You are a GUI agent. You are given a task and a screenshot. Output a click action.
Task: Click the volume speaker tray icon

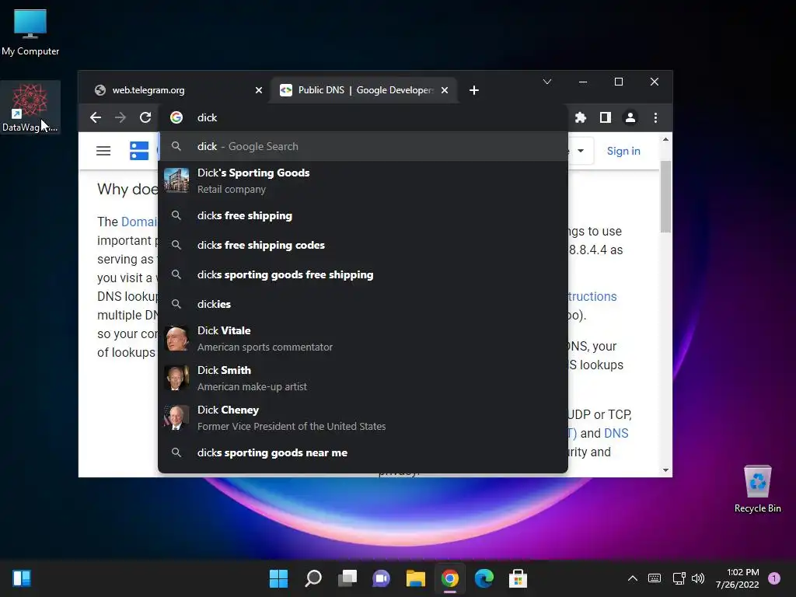click(x=699, y=578)
